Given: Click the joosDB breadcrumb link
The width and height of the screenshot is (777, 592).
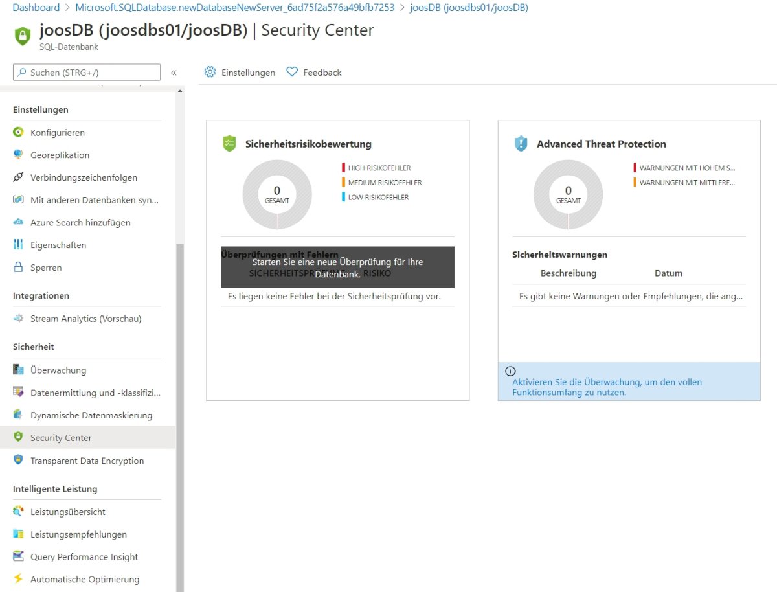Looking at the screenshot, I should tap(469, 8).
